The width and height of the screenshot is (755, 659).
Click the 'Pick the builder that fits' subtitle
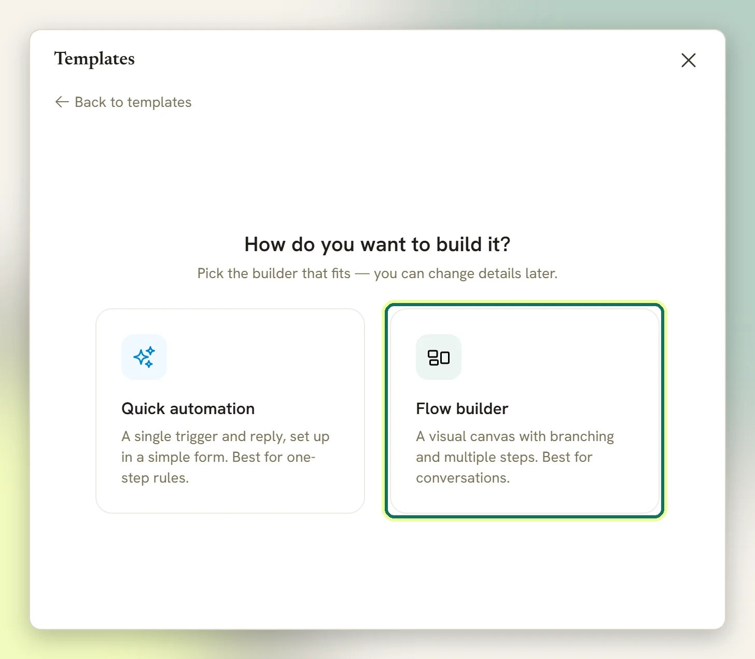[x=378, y=273]
